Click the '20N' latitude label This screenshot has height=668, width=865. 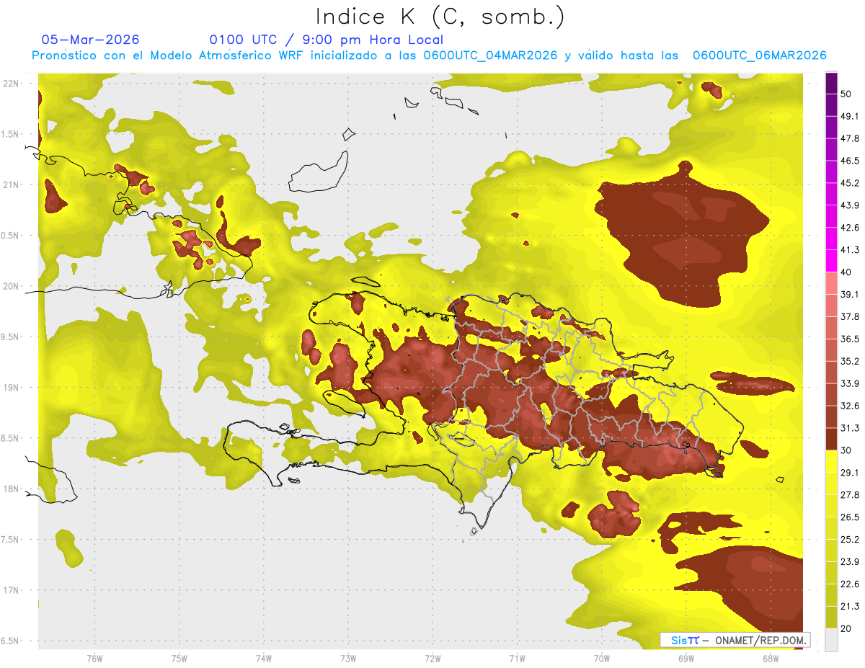click(x=11, y=286)
